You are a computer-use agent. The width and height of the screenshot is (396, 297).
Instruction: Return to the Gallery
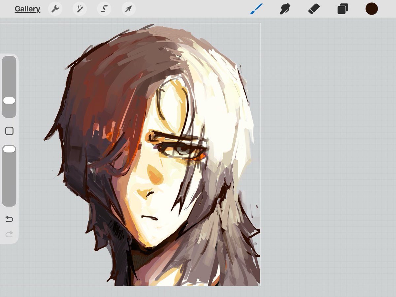pyautogui.click(x=27, y=9)
